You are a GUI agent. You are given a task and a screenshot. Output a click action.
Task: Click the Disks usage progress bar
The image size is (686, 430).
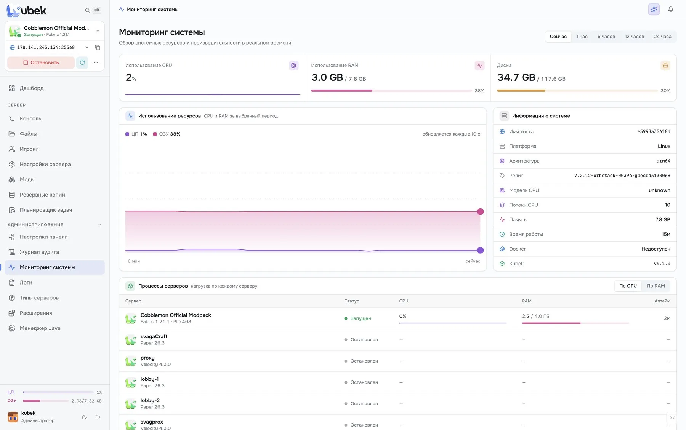pyautogui.click(x=577, y=91)
